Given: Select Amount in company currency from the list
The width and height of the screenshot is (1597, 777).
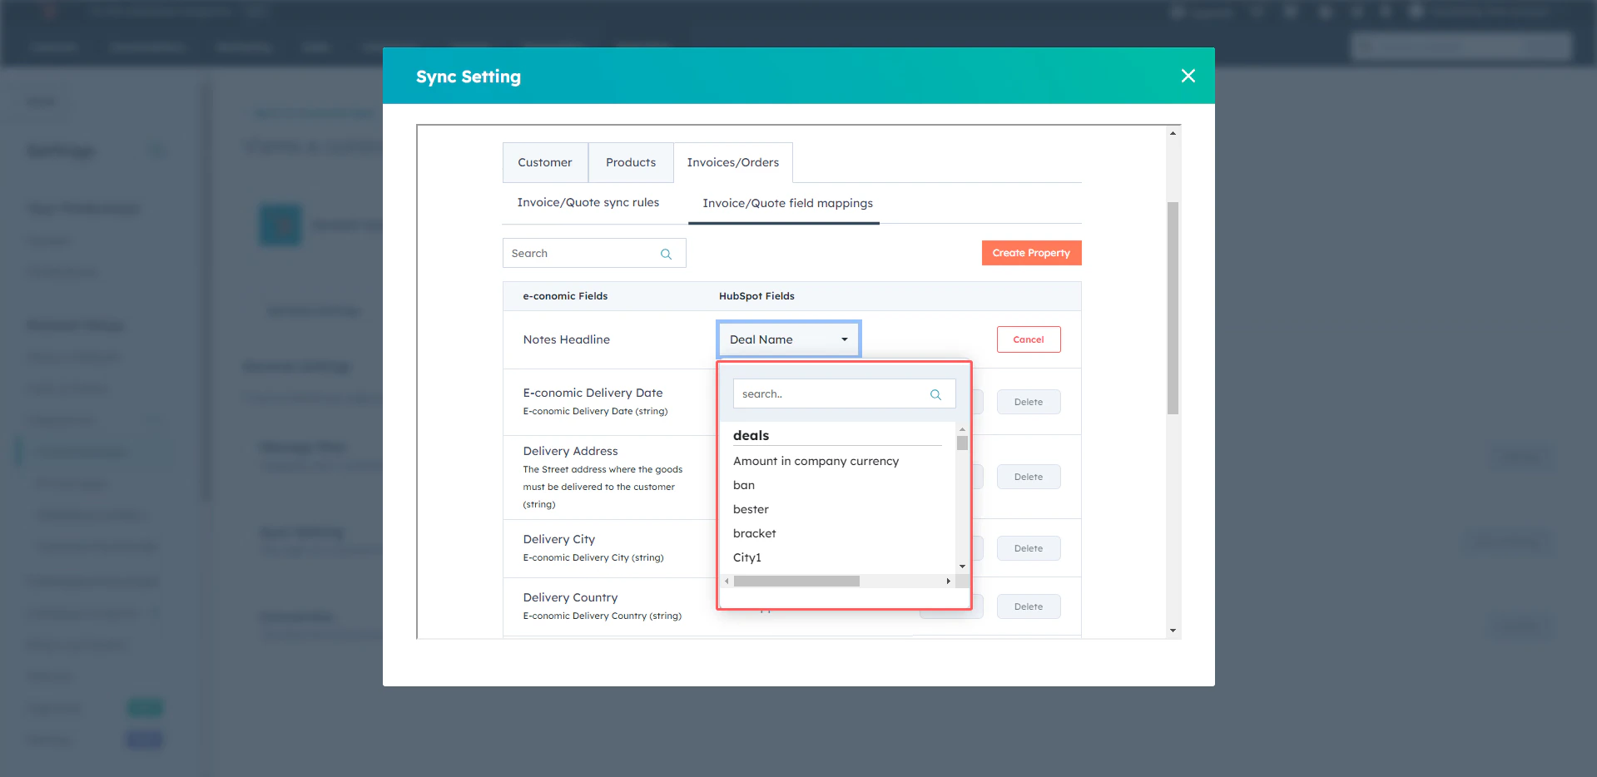Looking at the screenshot, I should pos(816,460).
